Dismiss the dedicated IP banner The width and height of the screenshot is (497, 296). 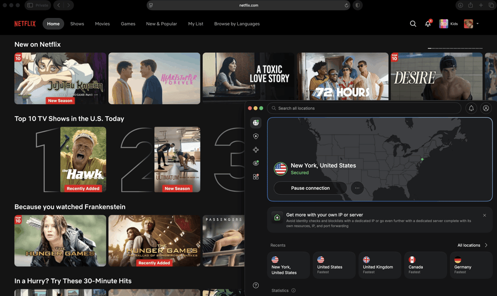point(484,216)
